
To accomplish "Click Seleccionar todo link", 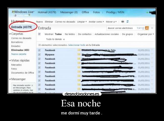I will tap(77, 45).
